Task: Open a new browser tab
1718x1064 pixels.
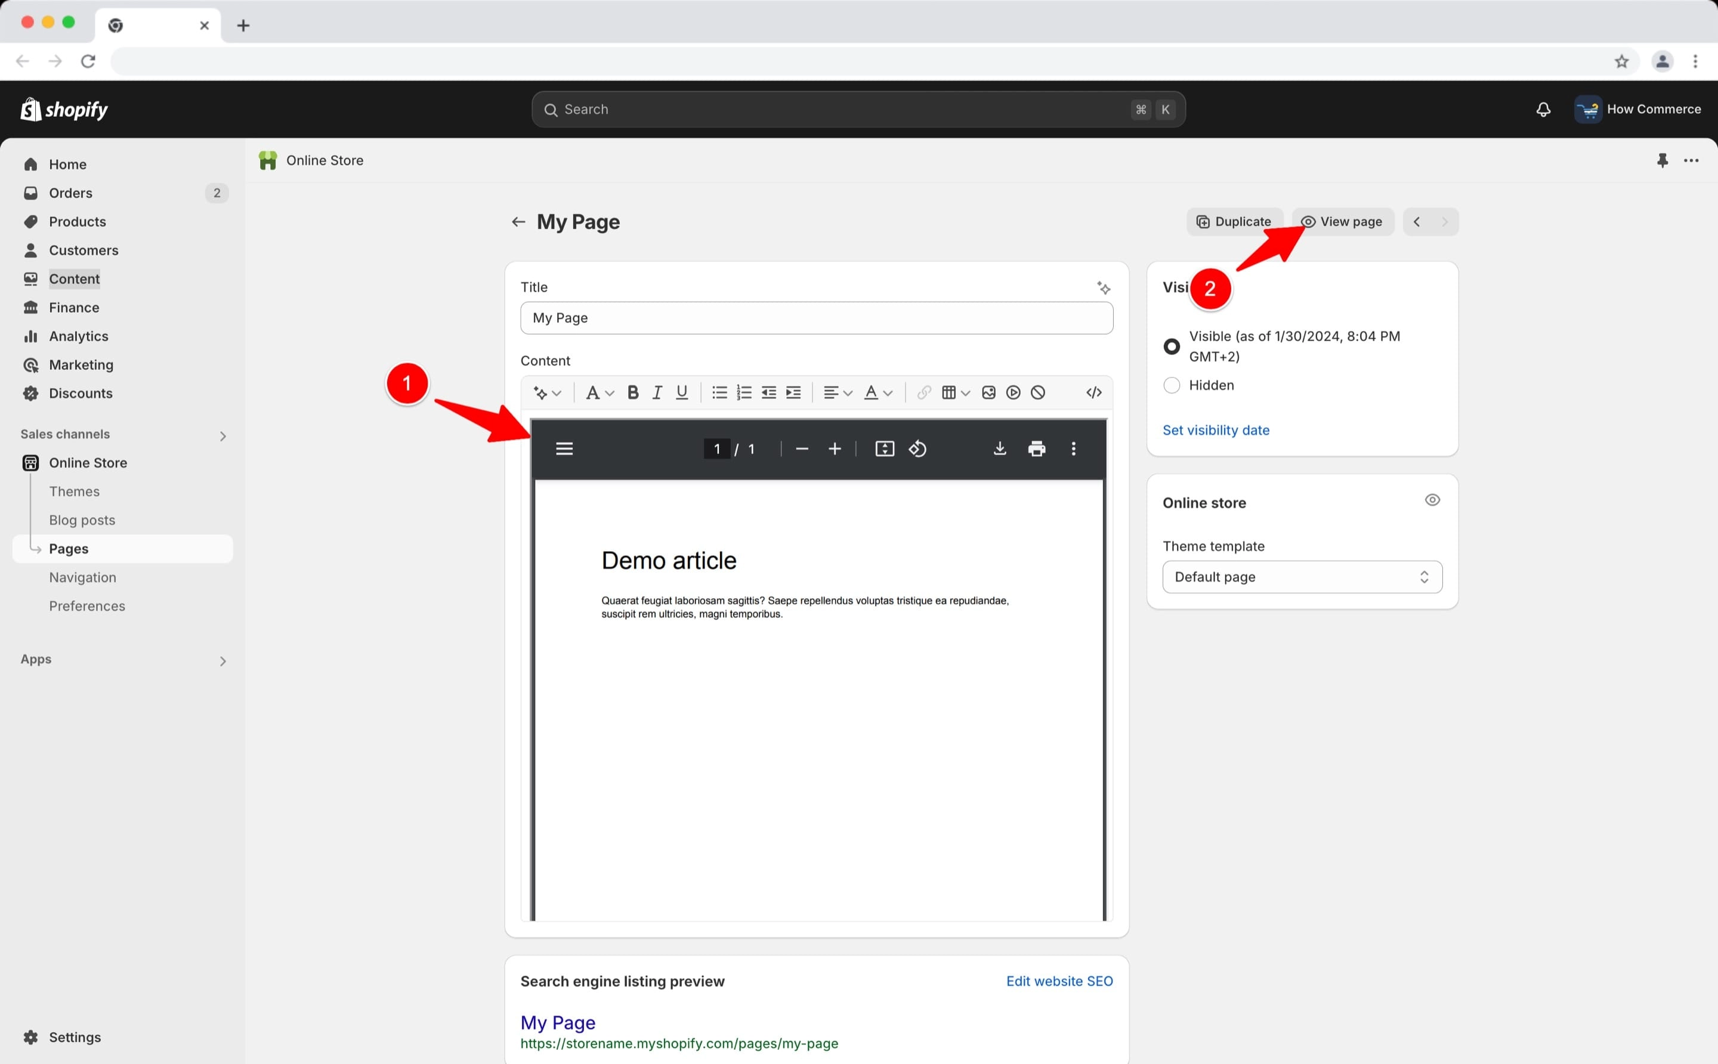Action: (243, 26)
